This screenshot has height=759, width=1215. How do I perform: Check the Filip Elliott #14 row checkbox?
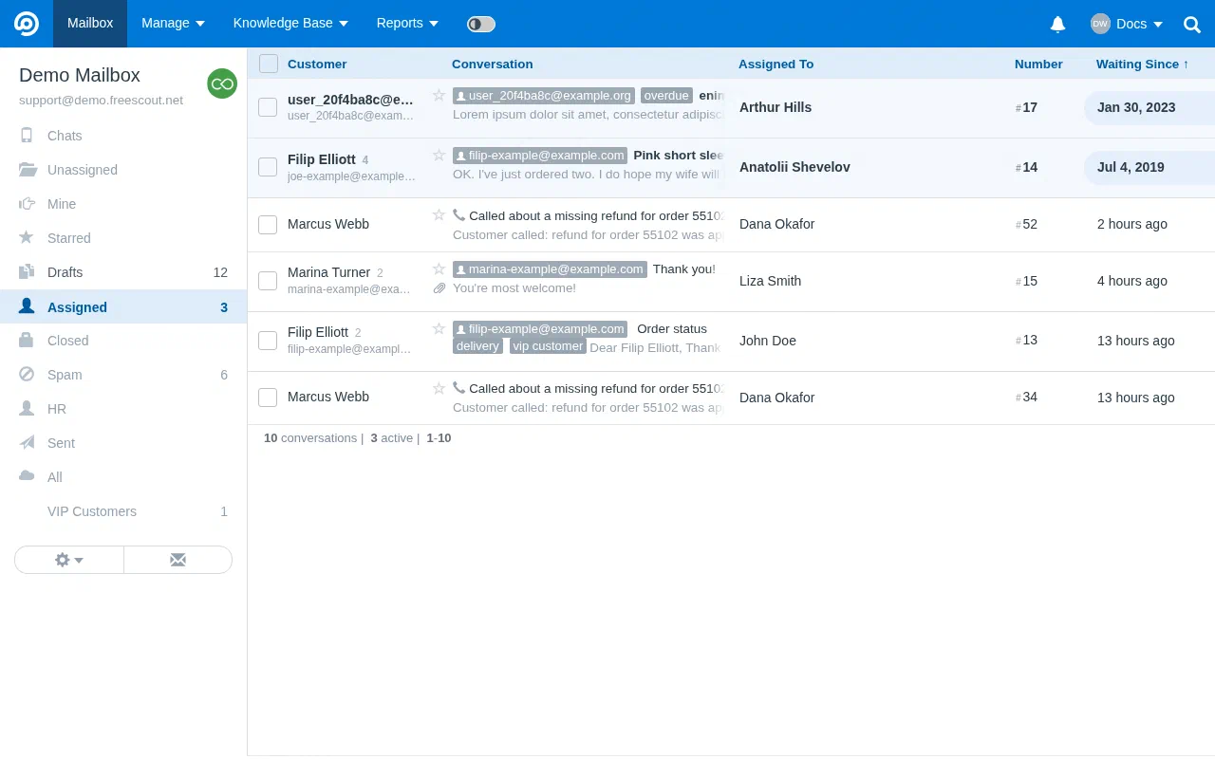(268, 167)
